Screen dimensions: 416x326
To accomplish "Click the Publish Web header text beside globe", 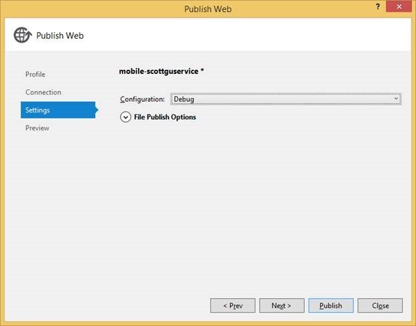I will pos(61,36).
